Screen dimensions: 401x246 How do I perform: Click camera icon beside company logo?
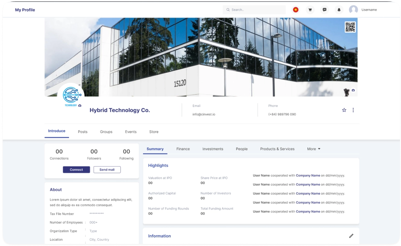[80, 105]
